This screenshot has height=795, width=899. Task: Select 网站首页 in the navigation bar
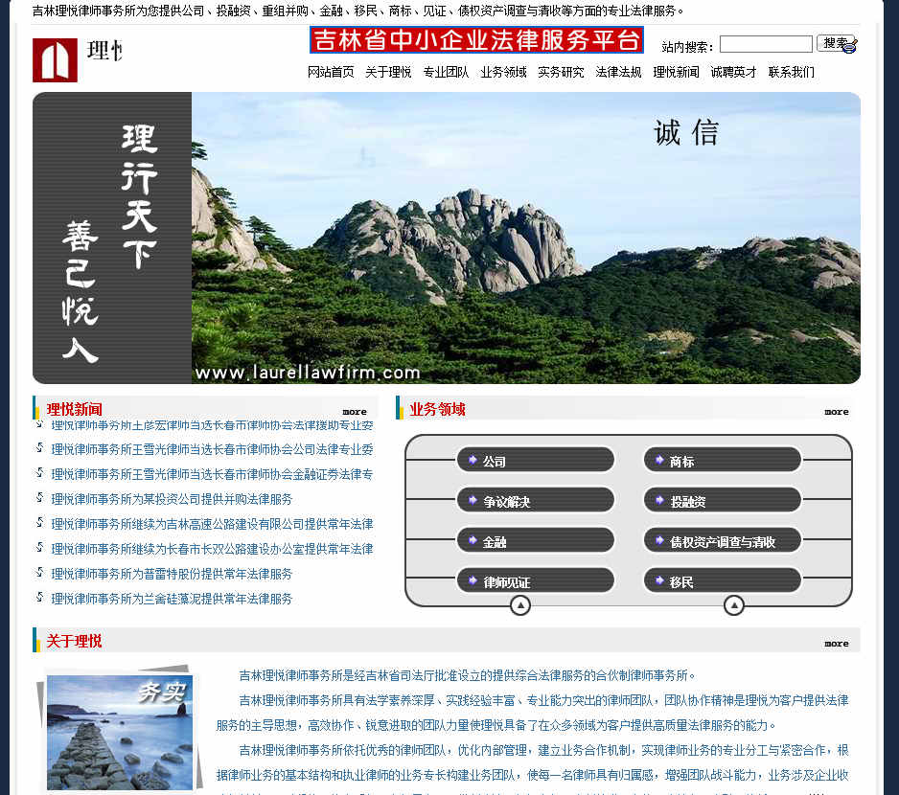coord(331,71)
